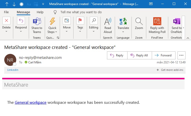Forward this email message

click(x=163, y=55)
